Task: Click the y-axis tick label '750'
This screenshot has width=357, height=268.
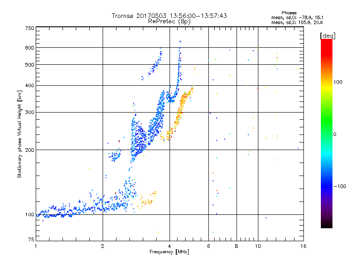Action: [x=29, y=28]
